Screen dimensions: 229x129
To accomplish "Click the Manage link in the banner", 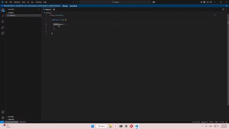I will coord(65,6).
